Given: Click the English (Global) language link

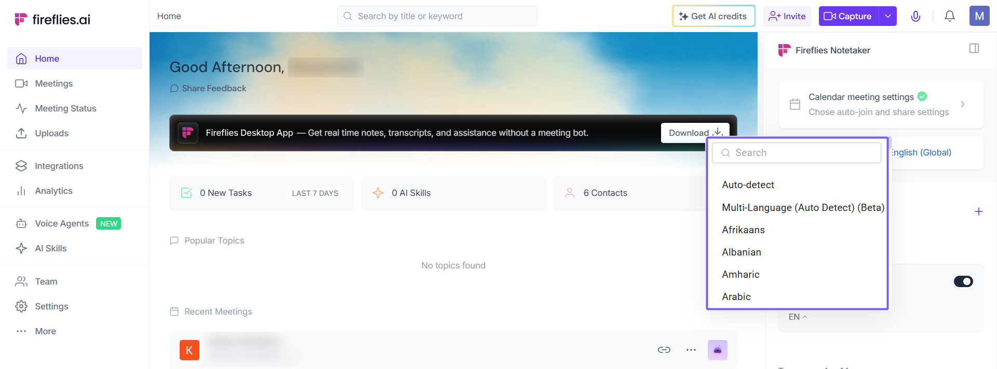Looking at the screenshot, I should tap(921, 152).
